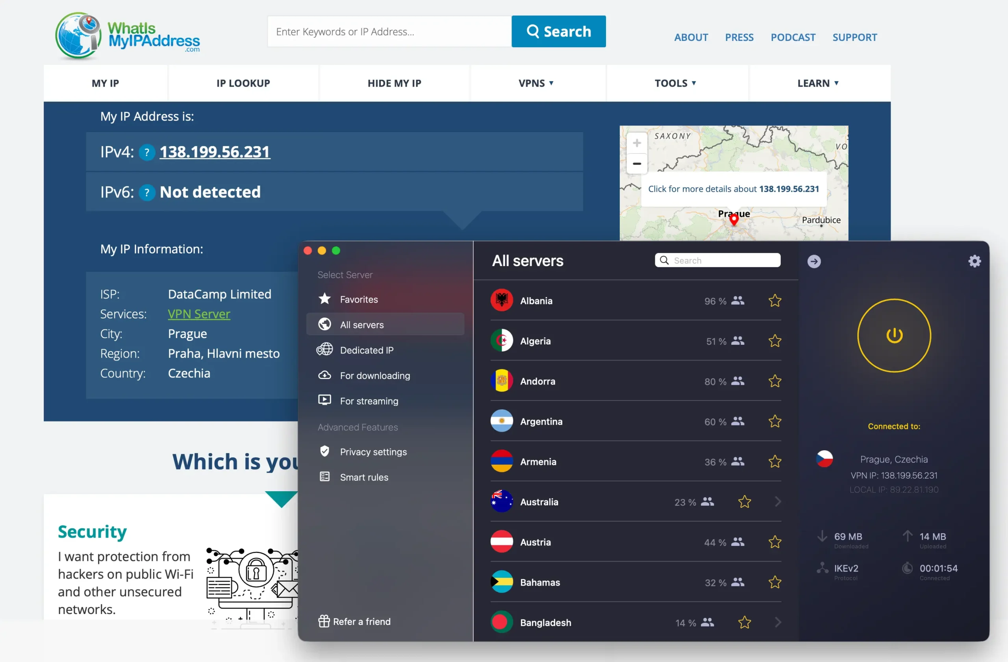
Task: Expand the Australia server list
Action: click(x=778, y=502)
